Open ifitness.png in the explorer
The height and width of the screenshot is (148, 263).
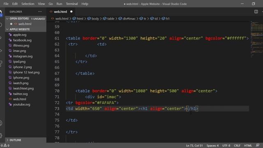tap(25, 46)
